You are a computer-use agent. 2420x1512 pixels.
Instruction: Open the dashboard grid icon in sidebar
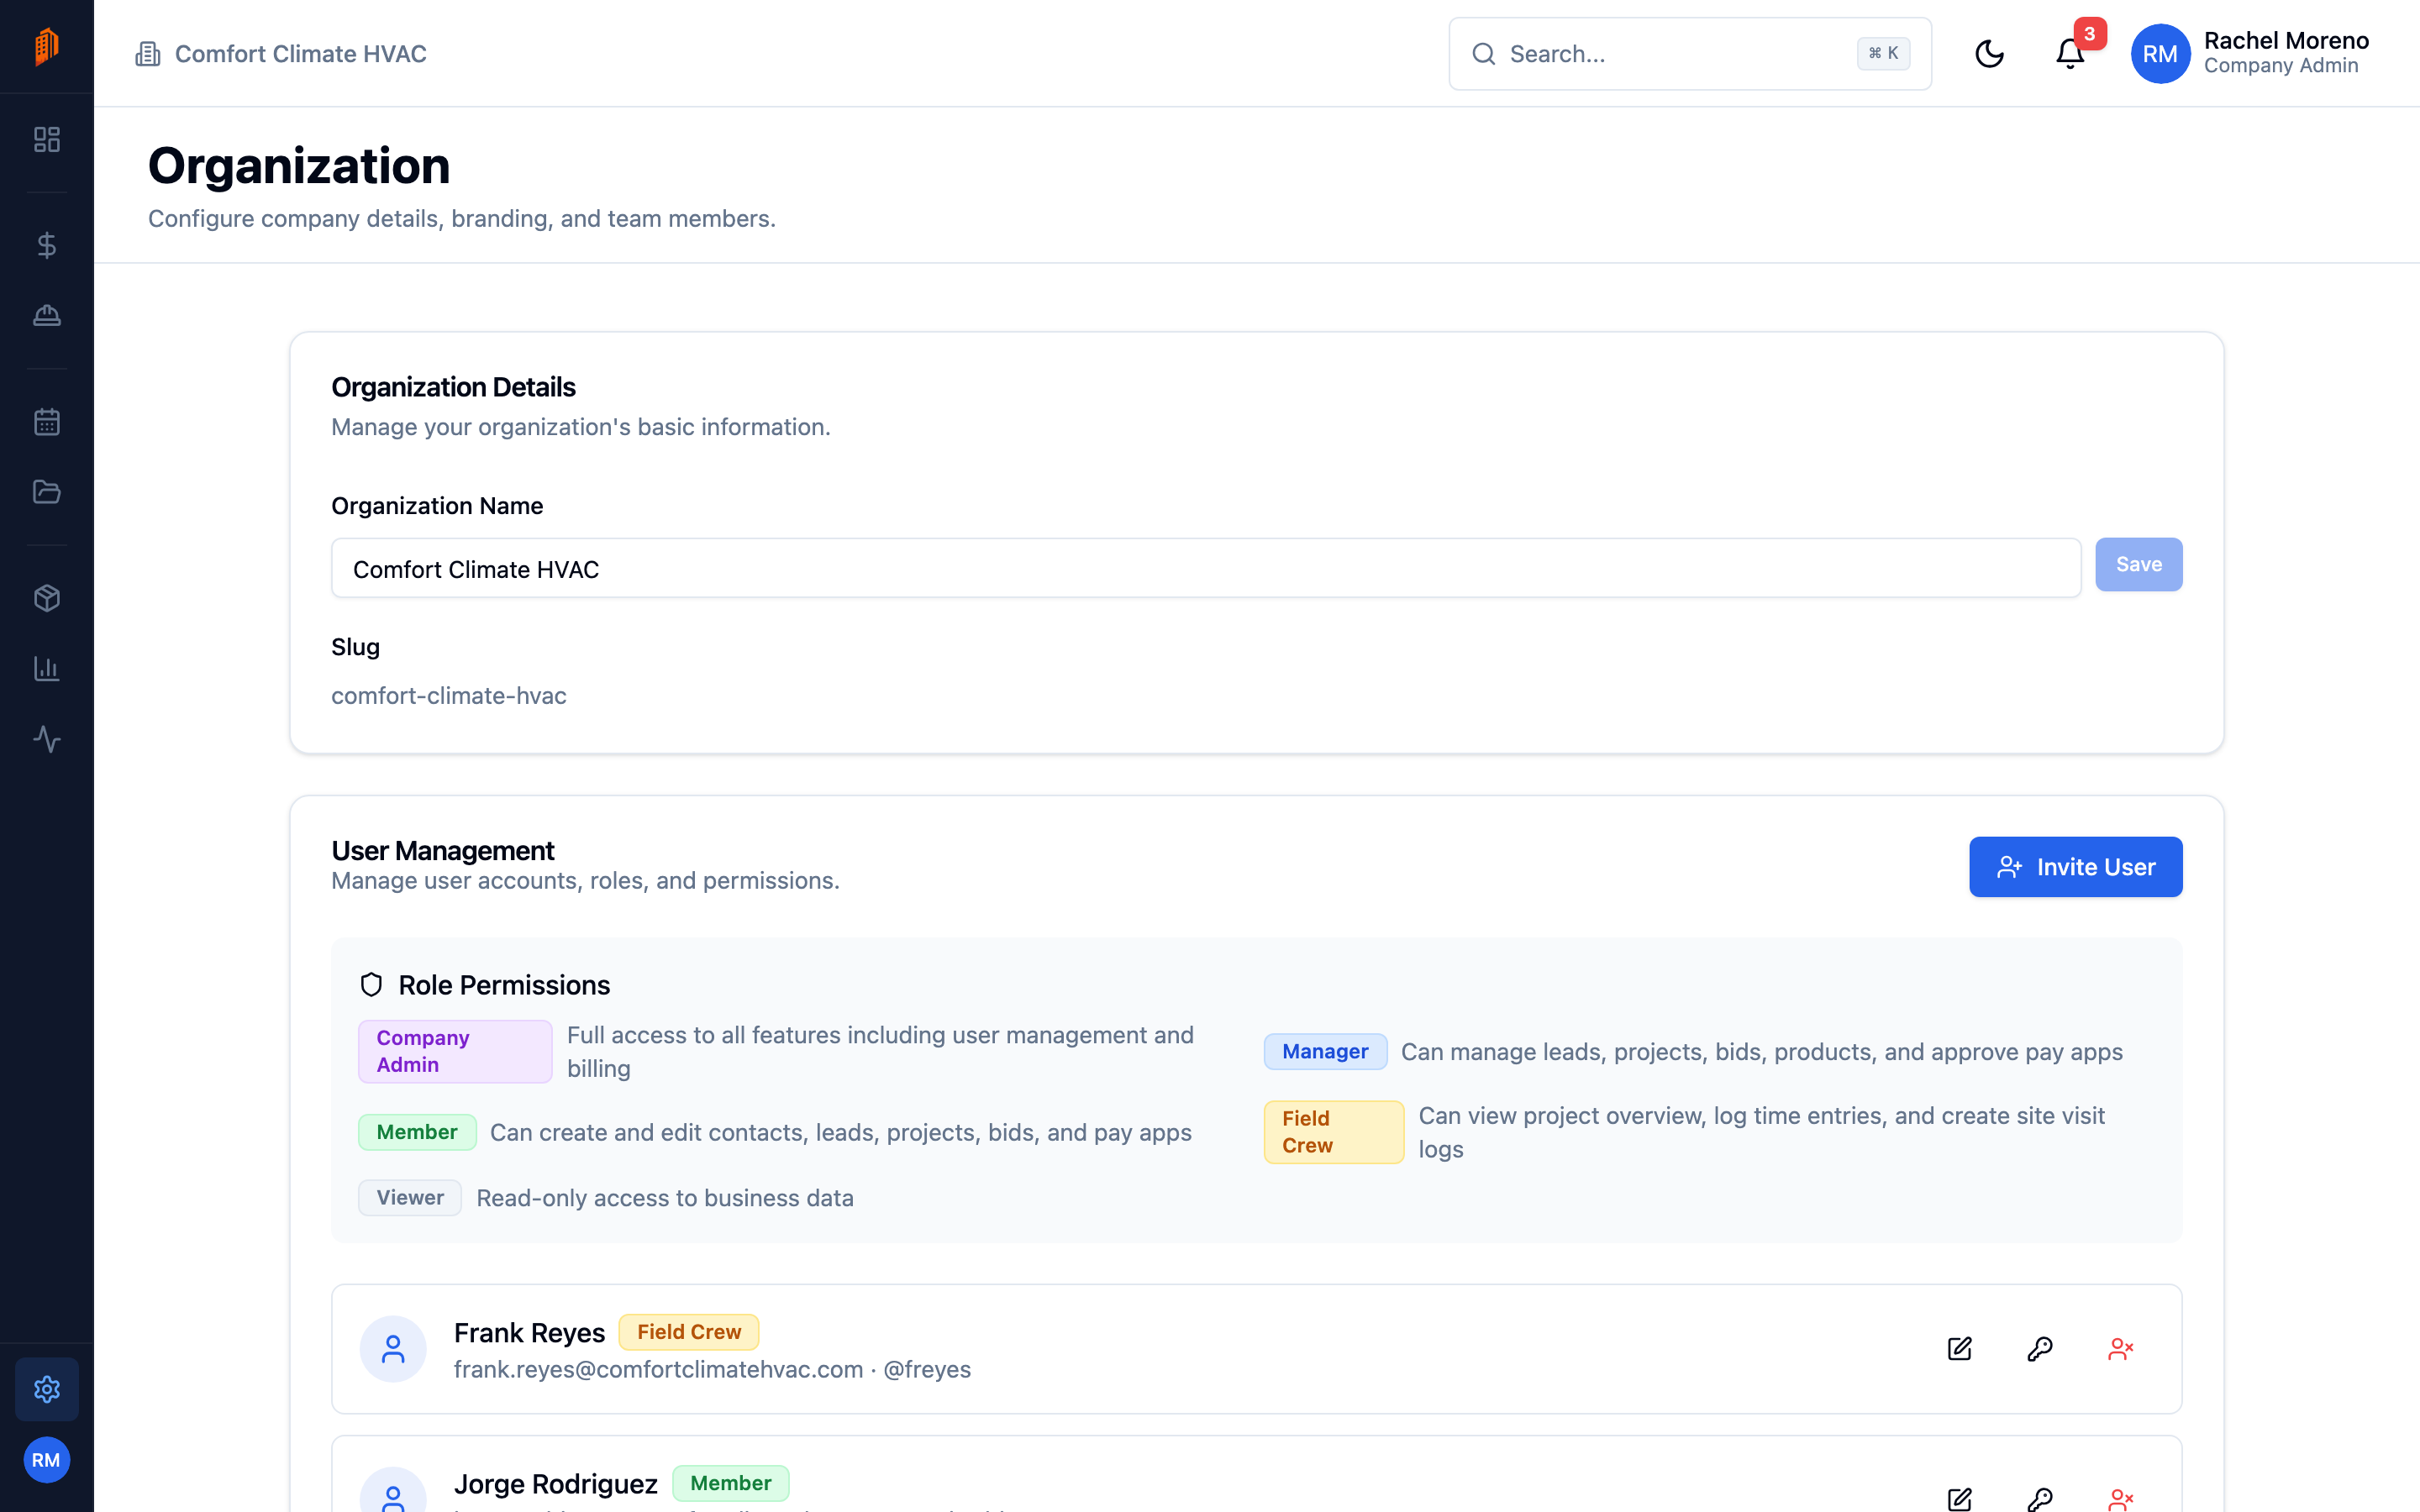point(47,139)
